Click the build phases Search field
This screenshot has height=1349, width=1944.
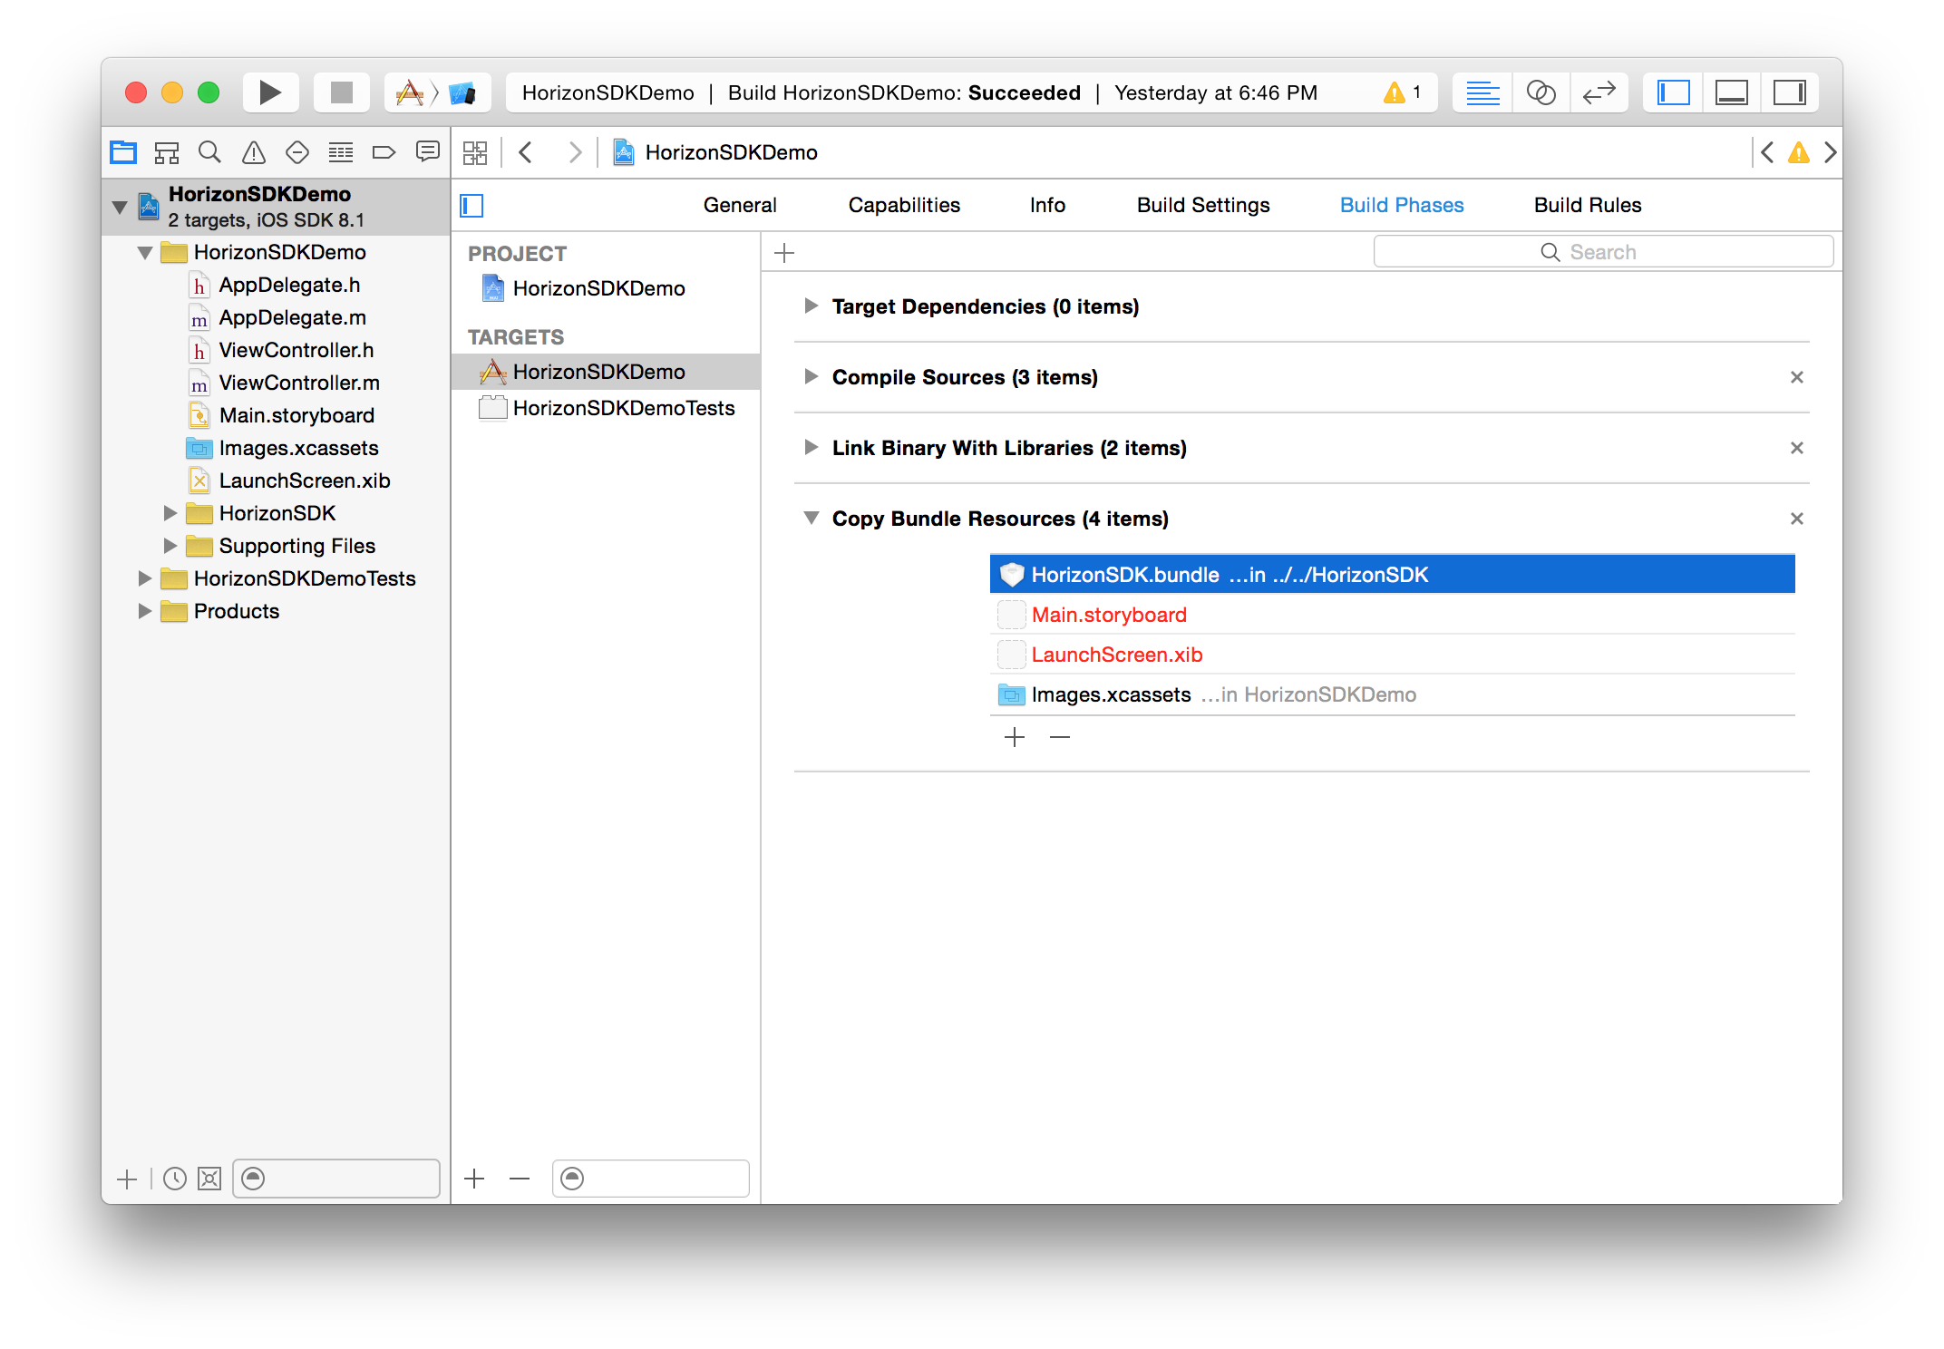[1603, 252]
